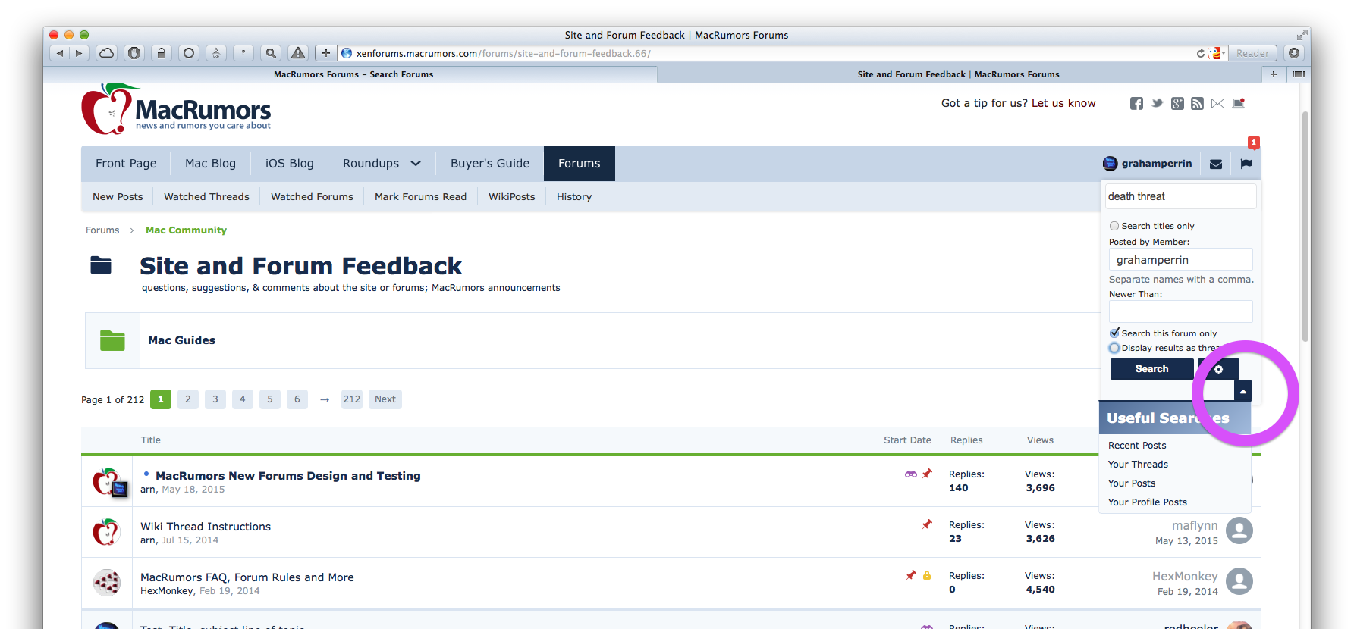Open the Mac Blog nav item

[210, 164]
